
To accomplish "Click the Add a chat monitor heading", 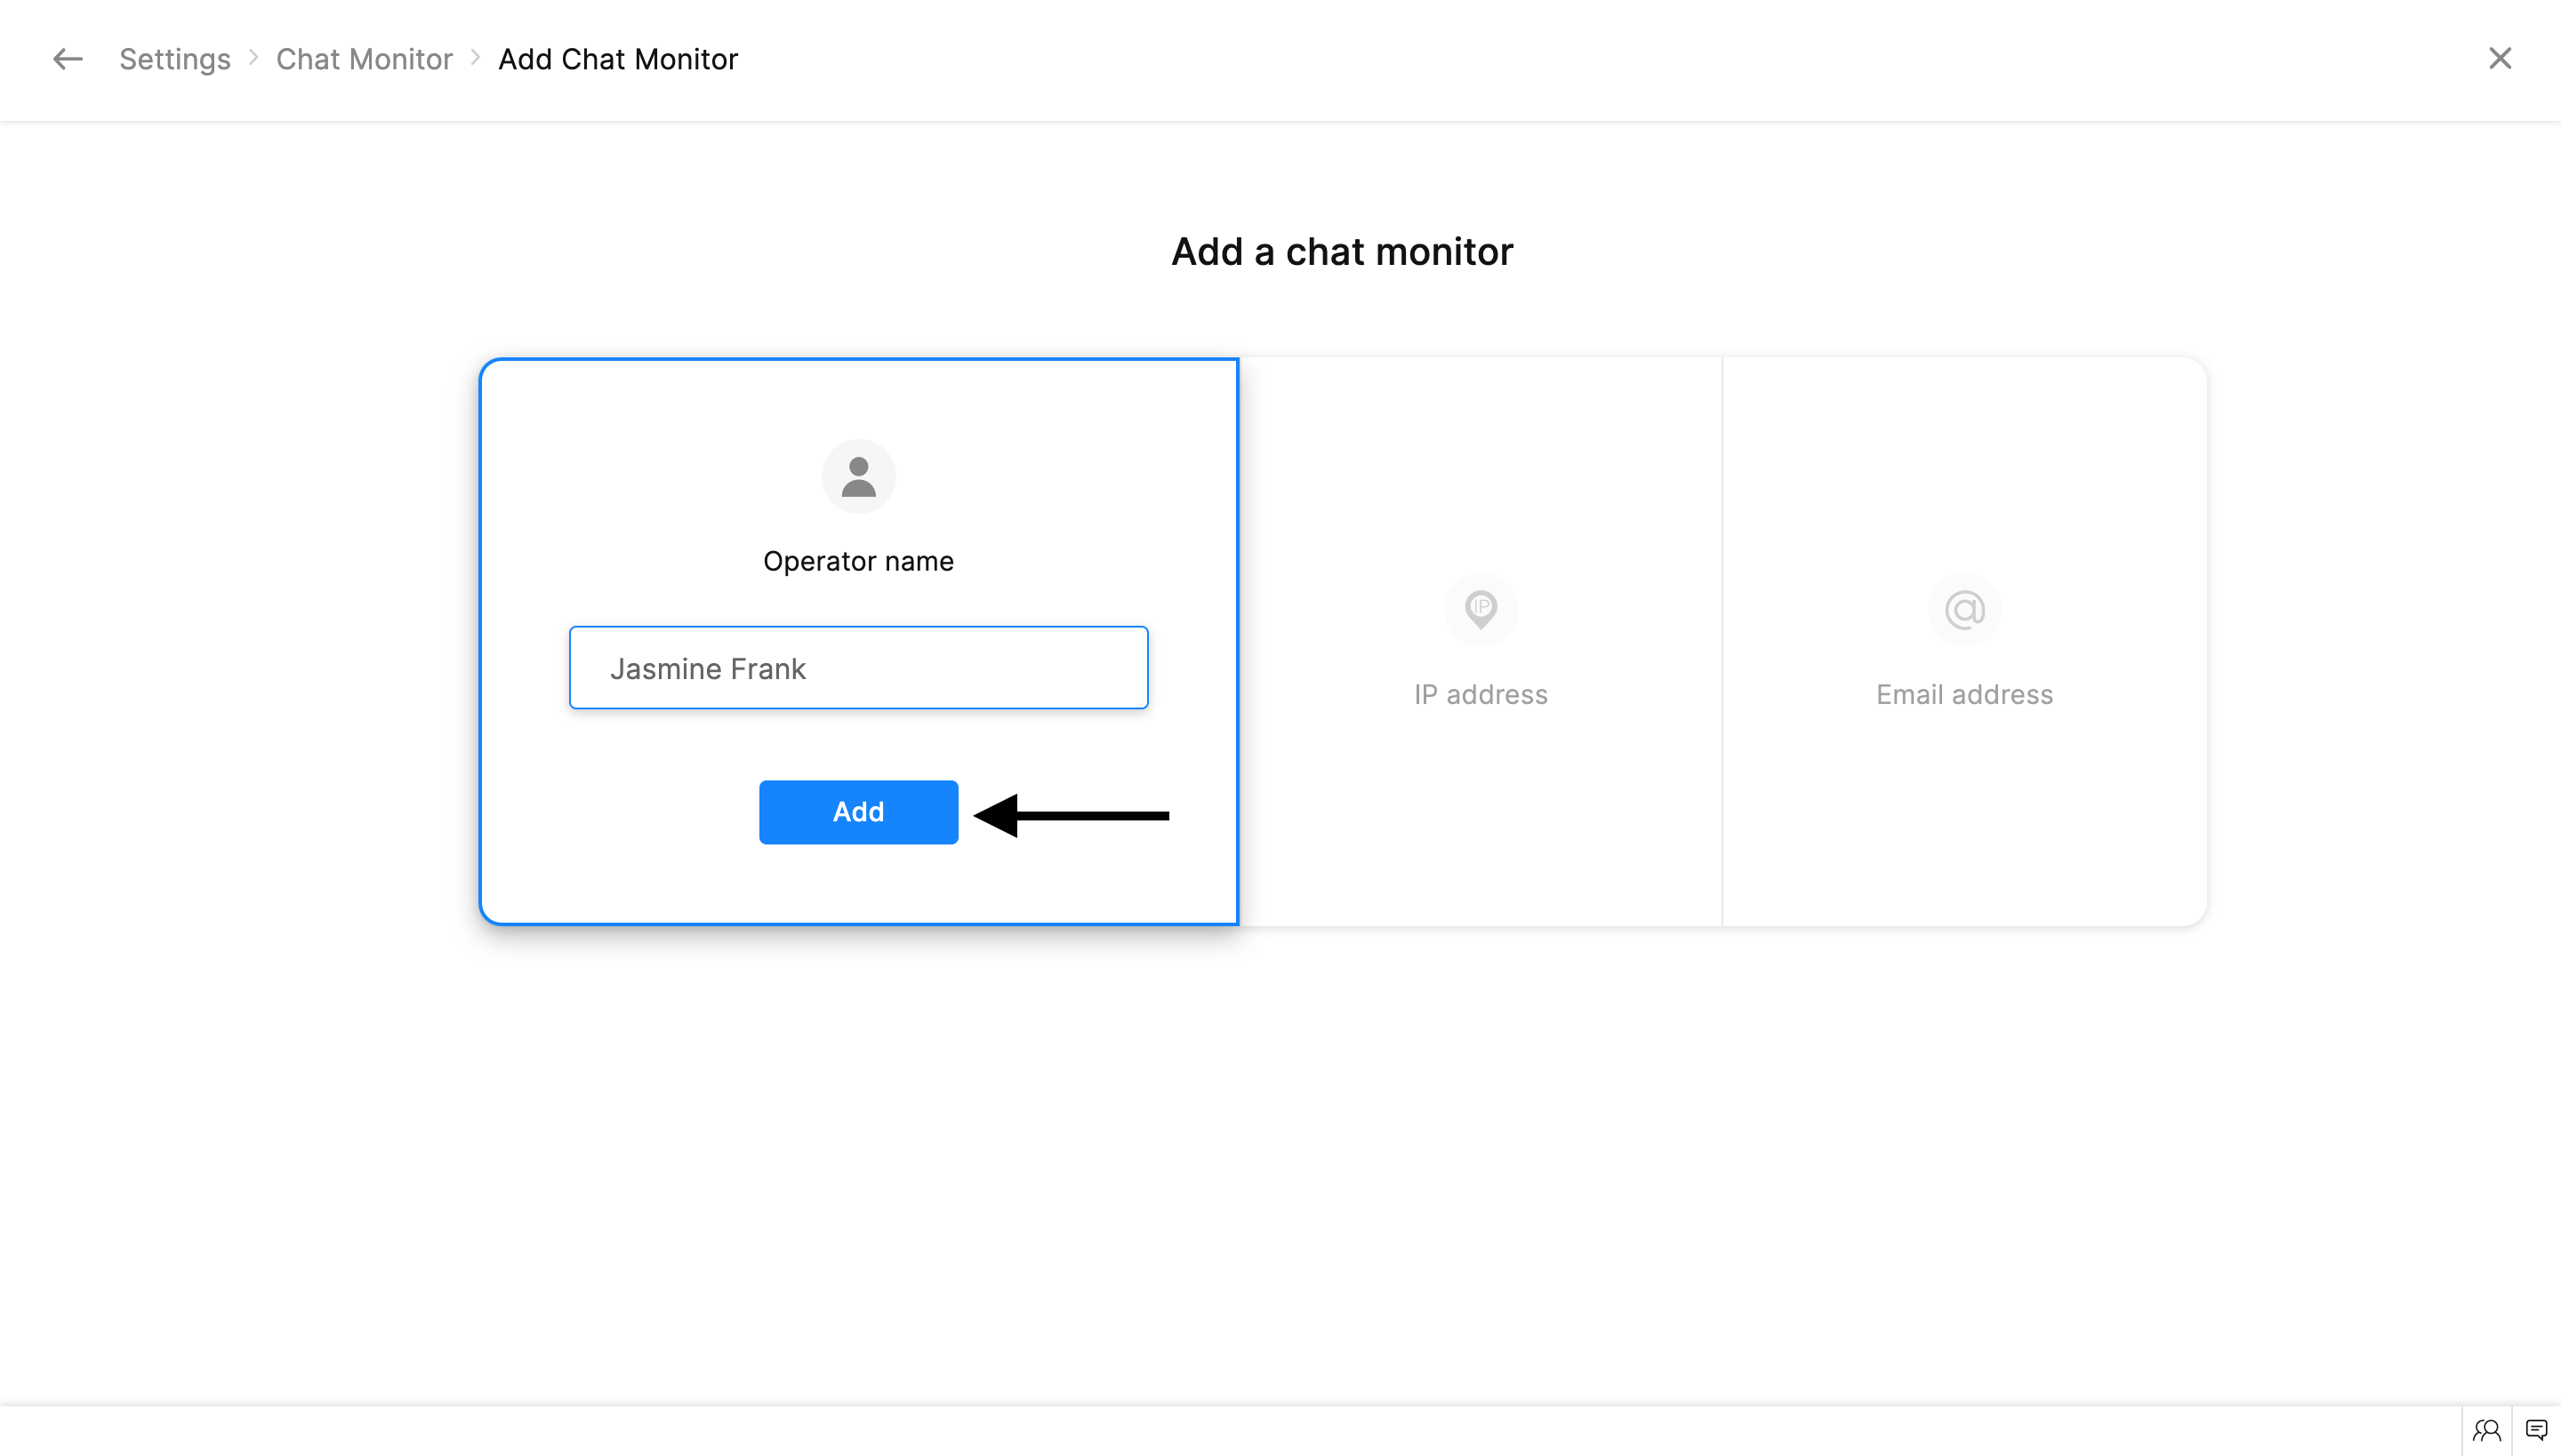I will pyautogui.click(x=1342, y=252).
